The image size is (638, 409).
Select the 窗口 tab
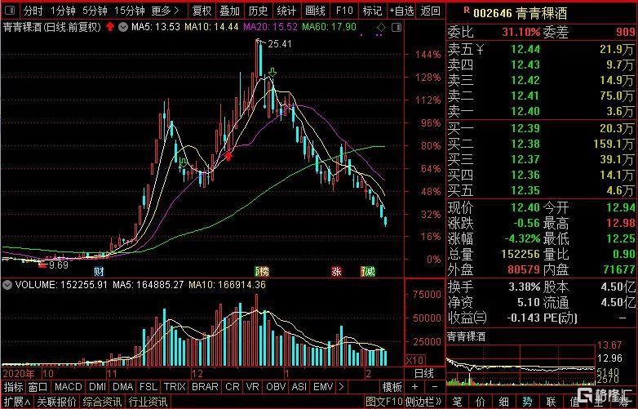(x=38, y=387)
